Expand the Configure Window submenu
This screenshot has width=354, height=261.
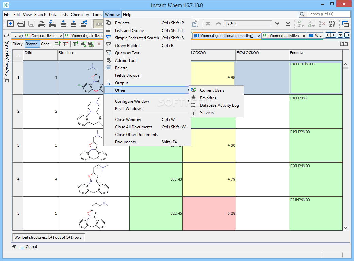147,101
